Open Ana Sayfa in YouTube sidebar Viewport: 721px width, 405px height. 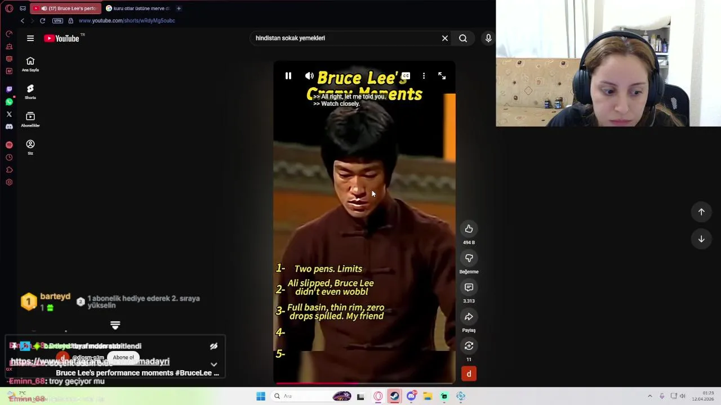30,64
